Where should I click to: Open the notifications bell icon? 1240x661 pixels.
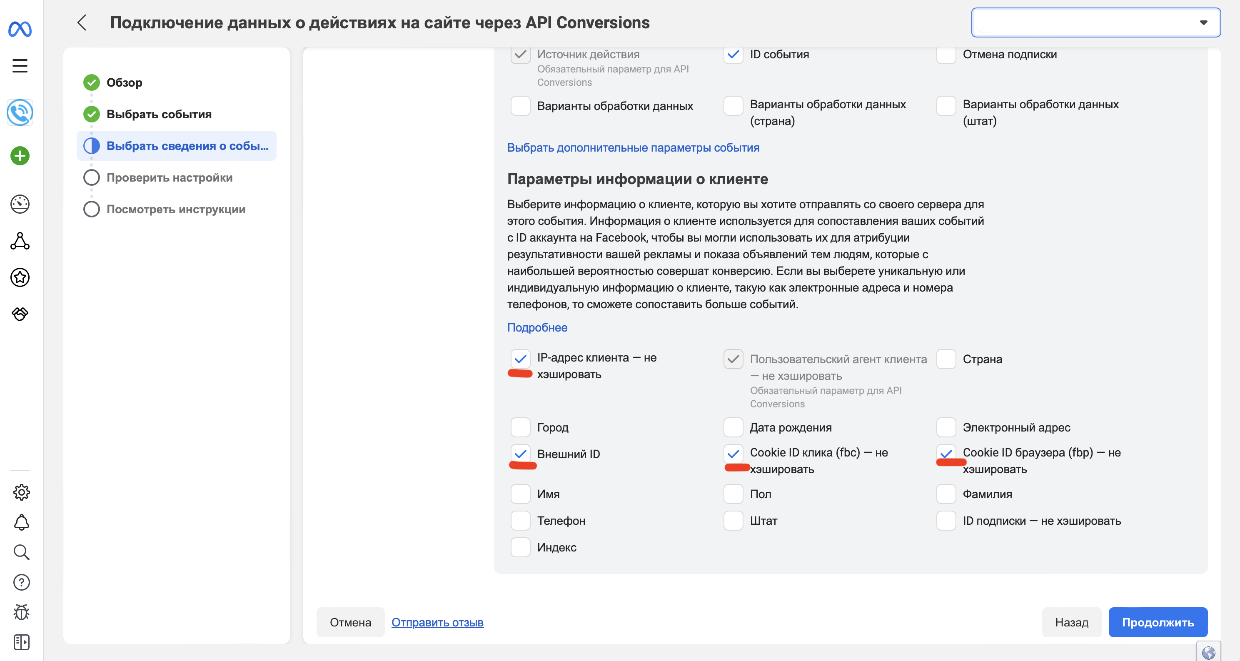(x=21, y=522)
